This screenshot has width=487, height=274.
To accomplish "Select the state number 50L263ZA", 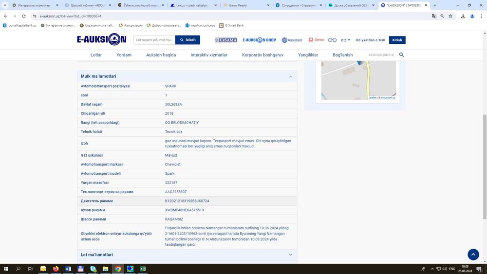I will [x=173, y=105].
